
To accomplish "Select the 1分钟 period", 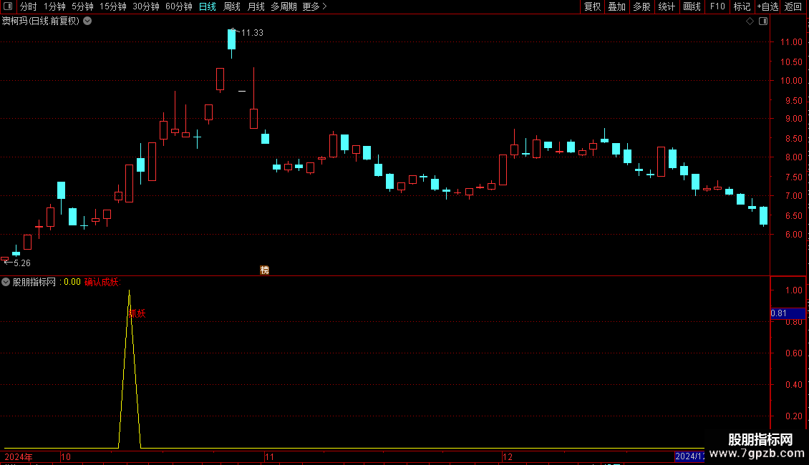I will click(54, 6).
